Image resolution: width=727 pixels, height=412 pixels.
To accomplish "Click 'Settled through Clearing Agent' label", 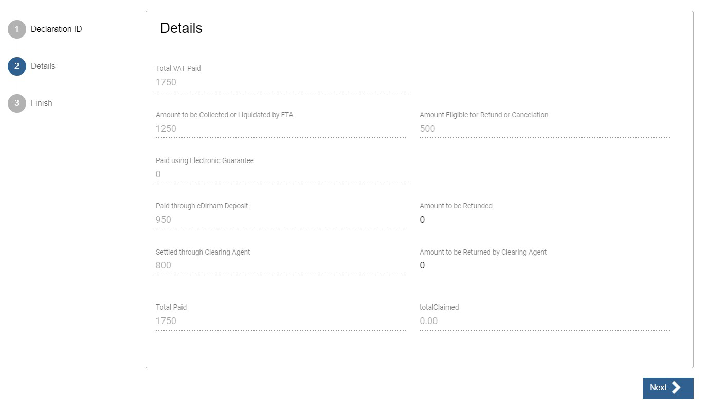I will tap(203, 252).
